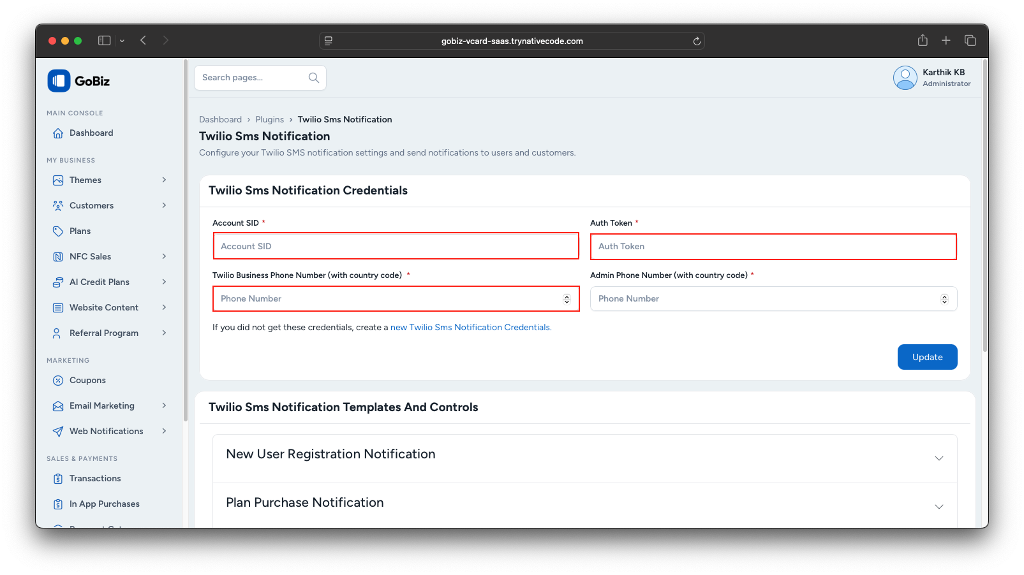Open Plans in the sidebar
The image size is (1024, 575).
click(80, 231)
